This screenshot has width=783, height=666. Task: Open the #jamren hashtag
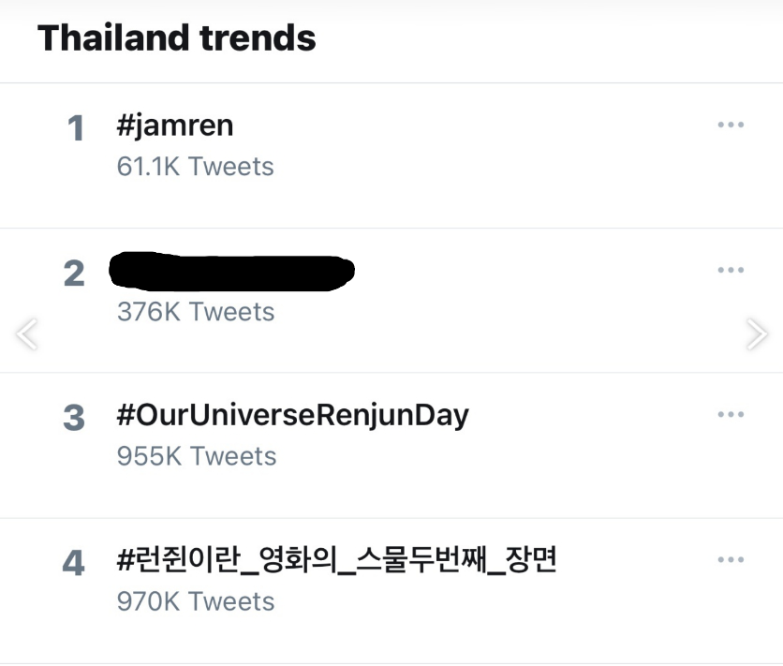coord(174,126)
